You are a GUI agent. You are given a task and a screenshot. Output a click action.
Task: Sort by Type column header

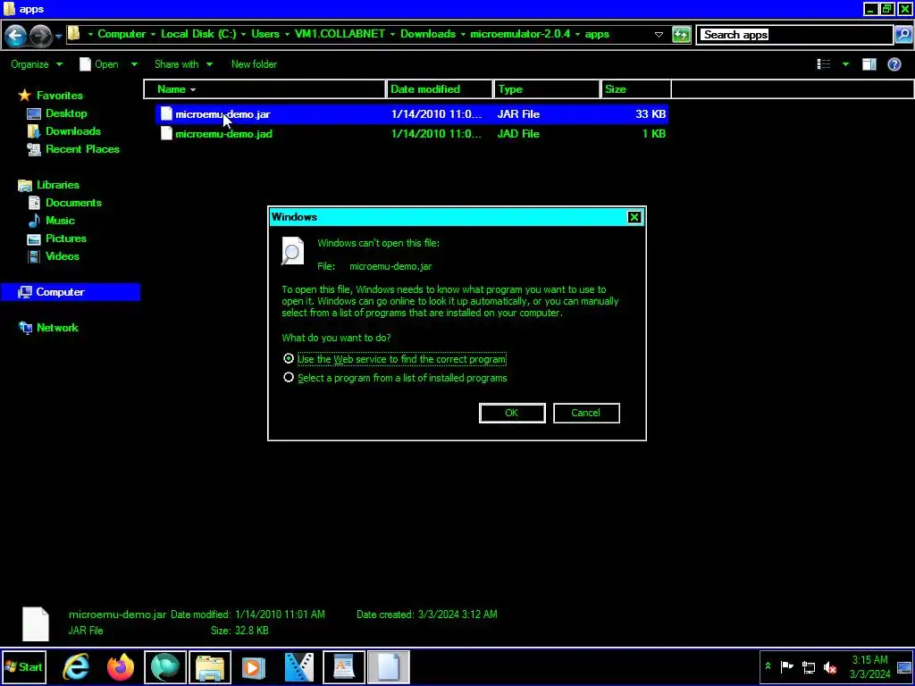[x=547, y=89]
